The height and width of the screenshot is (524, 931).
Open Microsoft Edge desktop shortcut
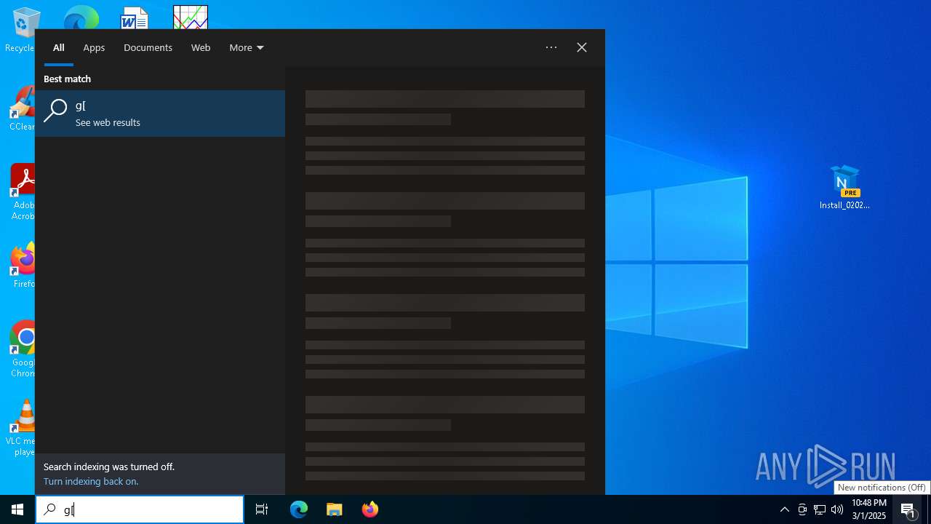pyautogui.click(x=81, y=17)
